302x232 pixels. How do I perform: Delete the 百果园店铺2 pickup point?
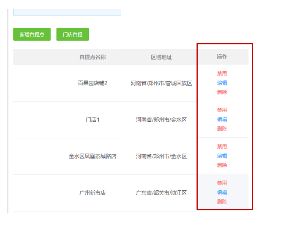(x=222, y=92)
